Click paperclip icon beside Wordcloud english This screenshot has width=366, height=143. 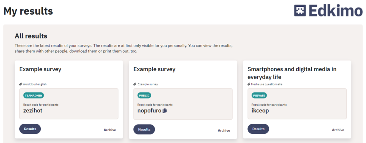[20, 84]
